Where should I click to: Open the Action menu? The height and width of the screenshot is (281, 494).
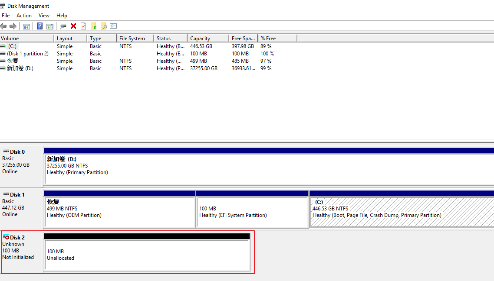click(x=24, y=16)
